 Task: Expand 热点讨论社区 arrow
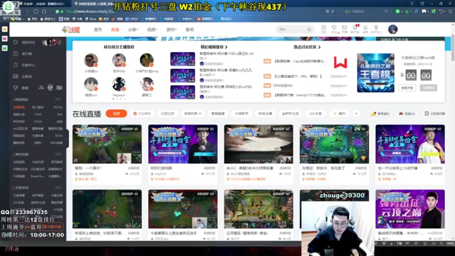click(x=319, y=47)
